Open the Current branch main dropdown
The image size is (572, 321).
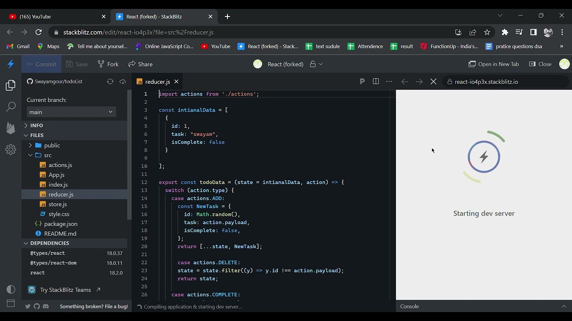coord(71,112)
